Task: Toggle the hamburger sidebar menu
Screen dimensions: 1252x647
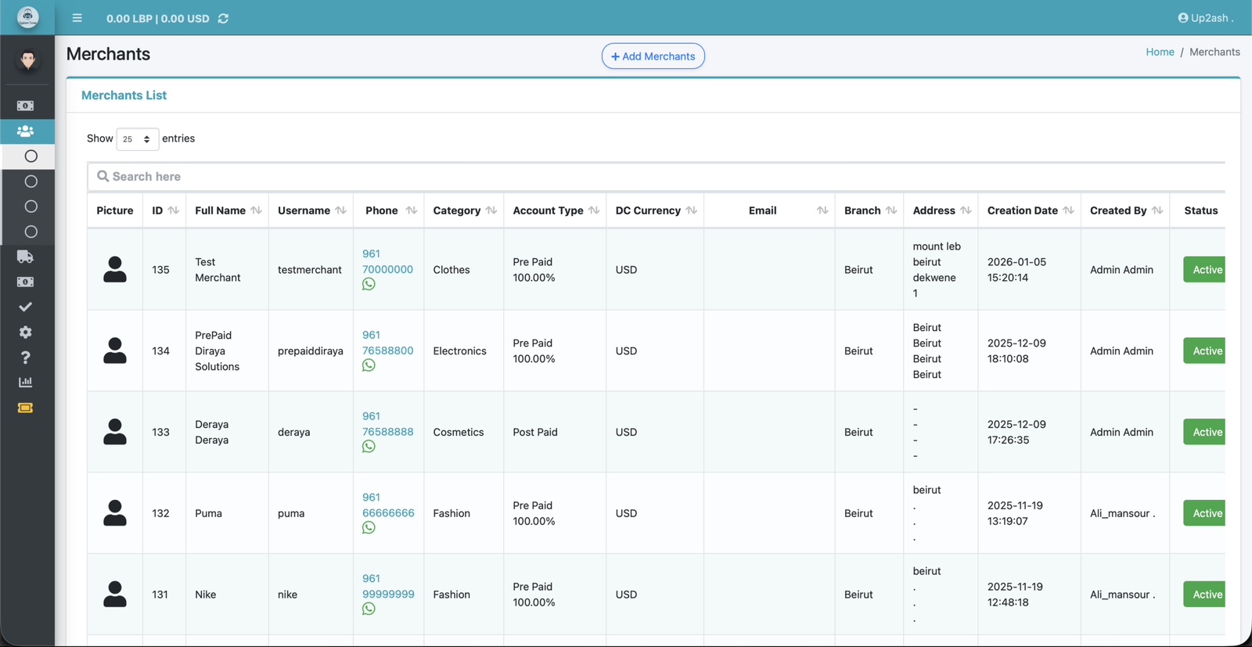Action: pyautogui.click(x=77, y=18)
